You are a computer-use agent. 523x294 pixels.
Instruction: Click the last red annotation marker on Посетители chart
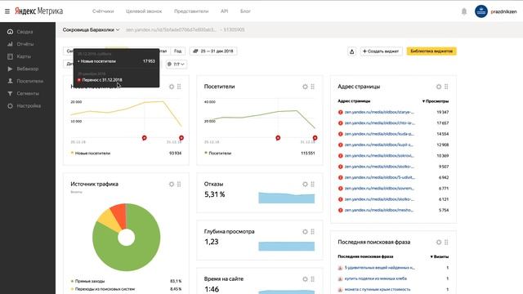315,138
